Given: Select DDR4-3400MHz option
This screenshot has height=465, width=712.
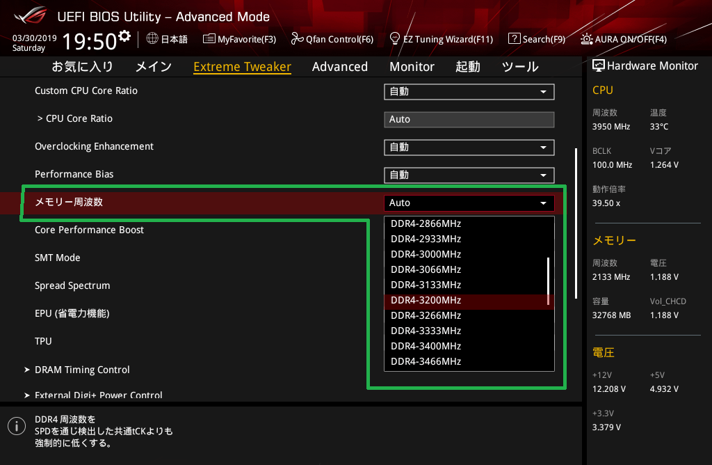Looking at the screenshot, I should tap(469, 347).
